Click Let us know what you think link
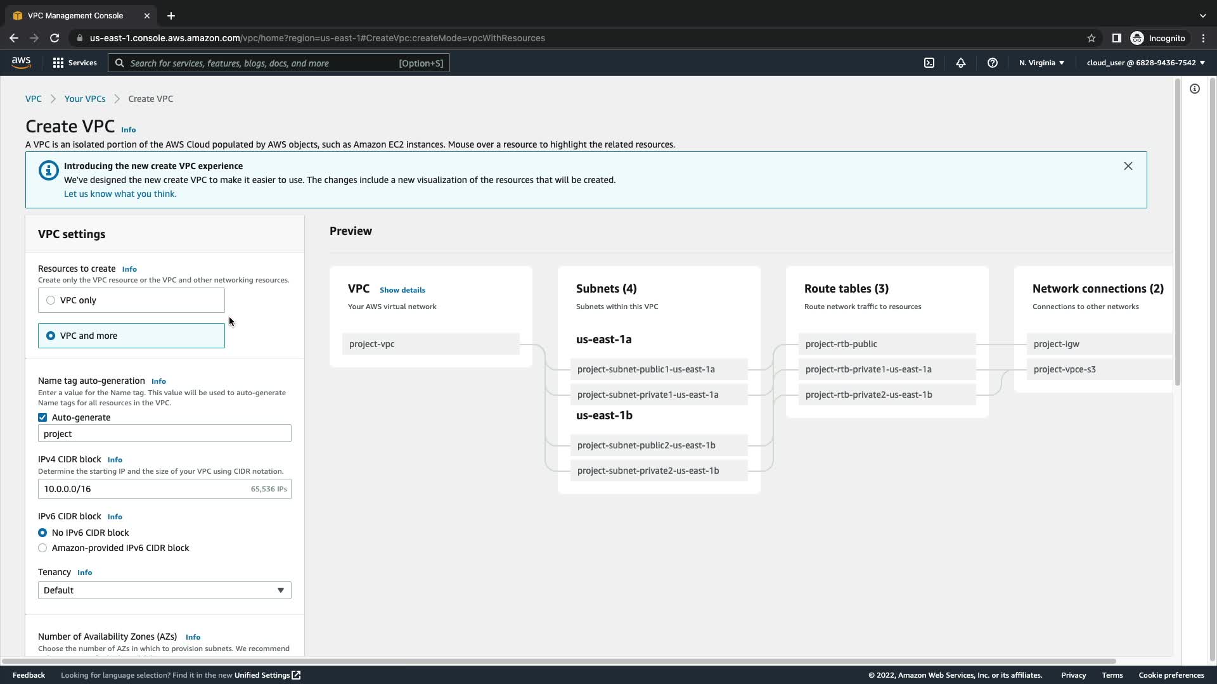This screenshot has height=684, width=1217. tap(120, 194)
